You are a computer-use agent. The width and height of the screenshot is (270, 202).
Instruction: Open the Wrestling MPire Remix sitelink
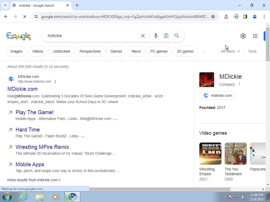(x=42, y=147)
